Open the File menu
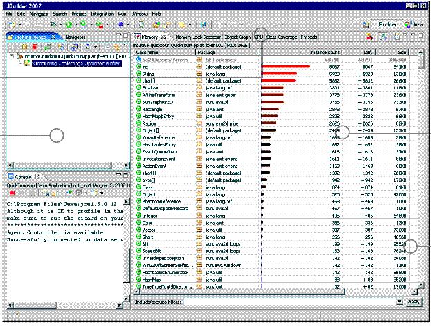 click(x=9, y=14)
